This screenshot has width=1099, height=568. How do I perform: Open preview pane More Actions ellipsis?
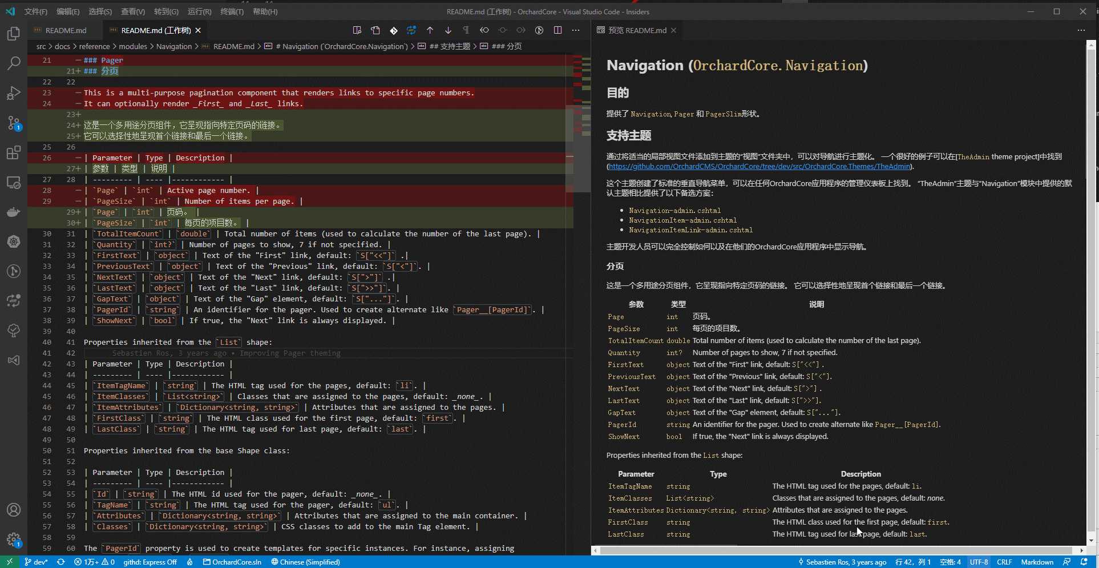coord(1081,30)
